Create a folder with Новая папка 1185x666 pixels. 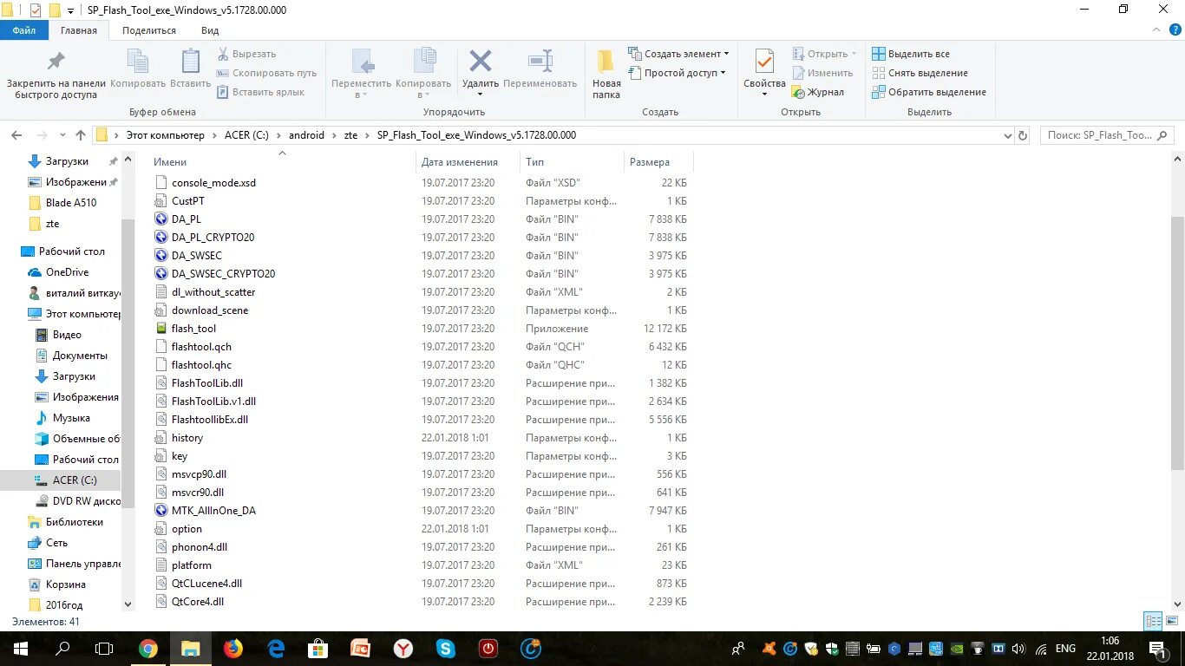606,75
